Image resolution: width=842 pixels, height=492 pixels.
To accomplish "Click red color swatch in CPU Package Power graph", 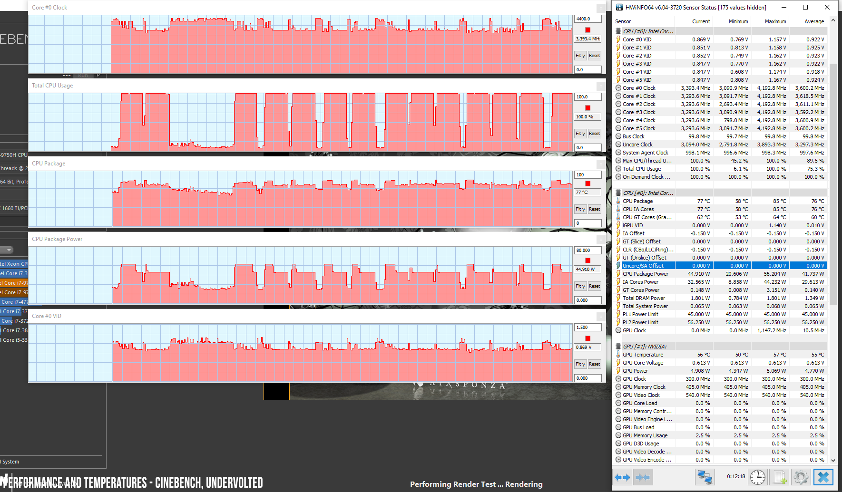I will click(588, 260).
